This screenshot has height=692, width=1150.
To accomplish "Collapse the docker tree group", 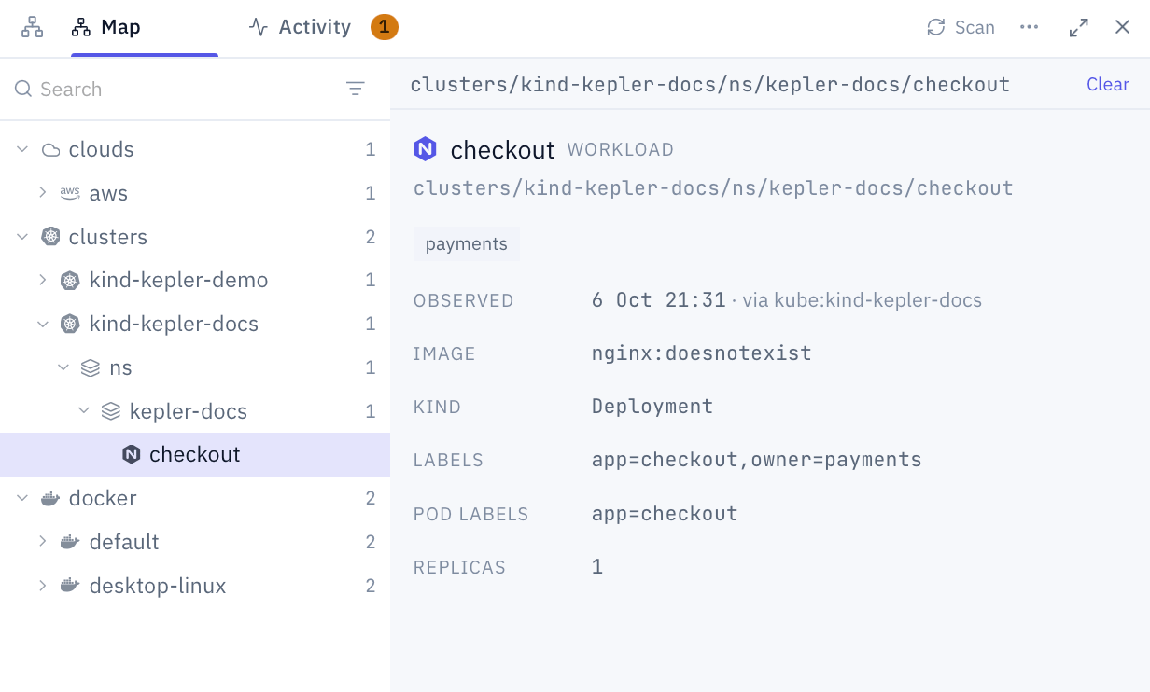I will (22, 498).
